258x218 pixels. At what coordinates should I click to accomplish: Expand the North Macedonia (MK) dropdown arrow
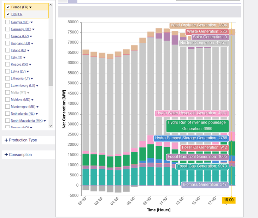coord(45,121)
